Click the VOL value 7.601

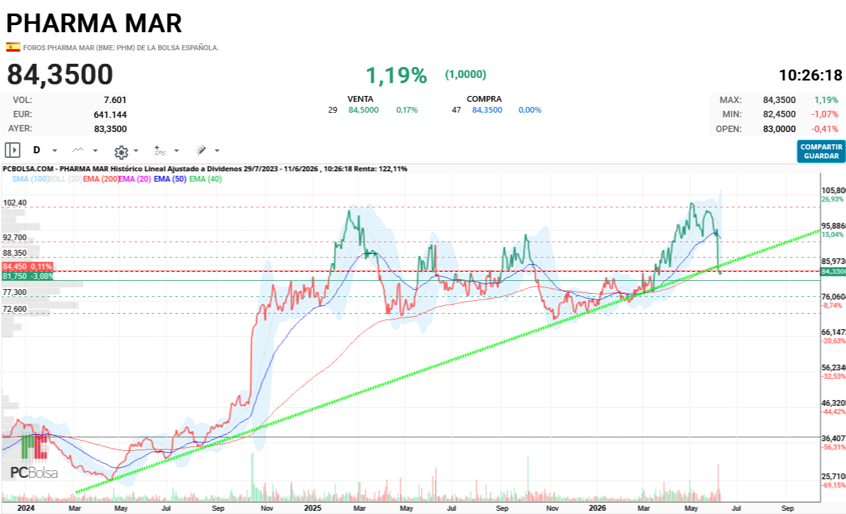click(115, 100)
